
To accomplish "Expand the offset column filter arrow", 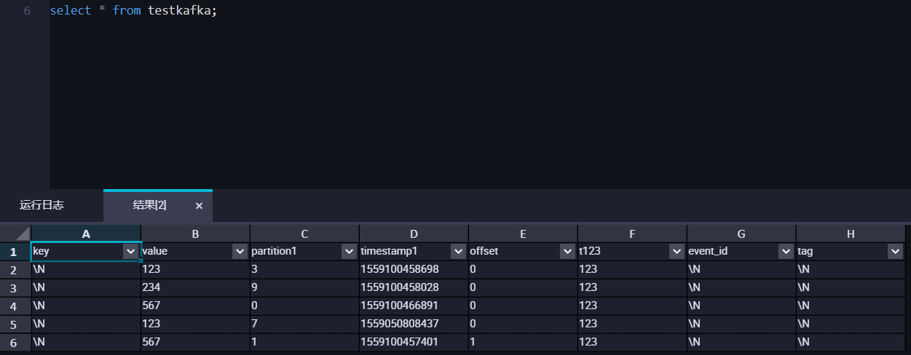I will point(568,251).
